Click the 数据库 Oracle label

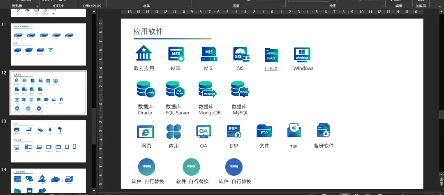145,110
